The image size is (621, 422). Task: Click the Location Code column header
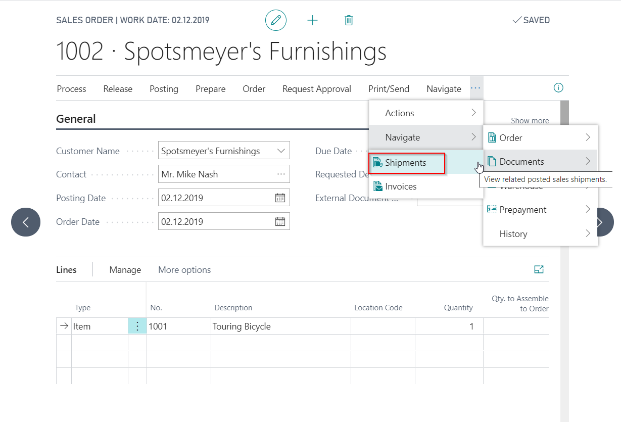[378, 308]
